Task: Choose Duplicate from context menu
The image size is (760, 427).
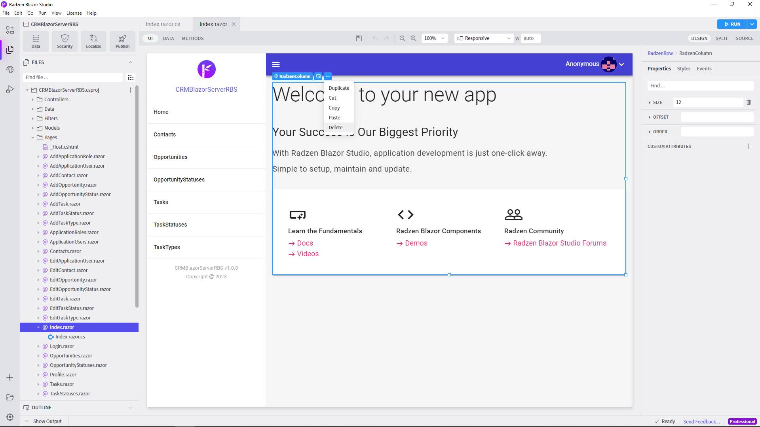Action: tap(339, 88)
